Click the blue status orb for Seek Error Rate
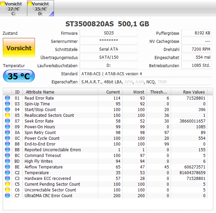The height and width of the screenshot is (213, 216). [7, 121]
